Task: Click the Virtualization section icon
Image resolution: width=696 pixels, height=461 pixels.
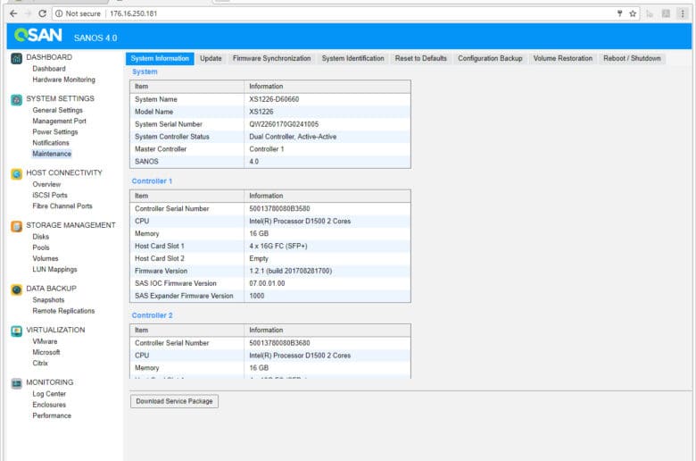Action: tap(16, 331)
